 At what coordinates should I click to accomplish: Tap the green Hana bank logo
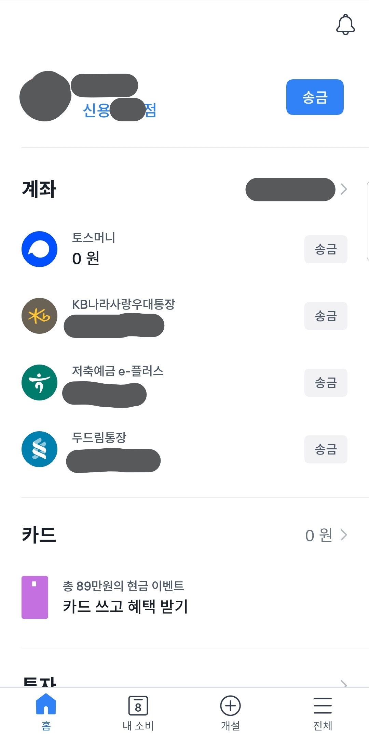point(39,382)
